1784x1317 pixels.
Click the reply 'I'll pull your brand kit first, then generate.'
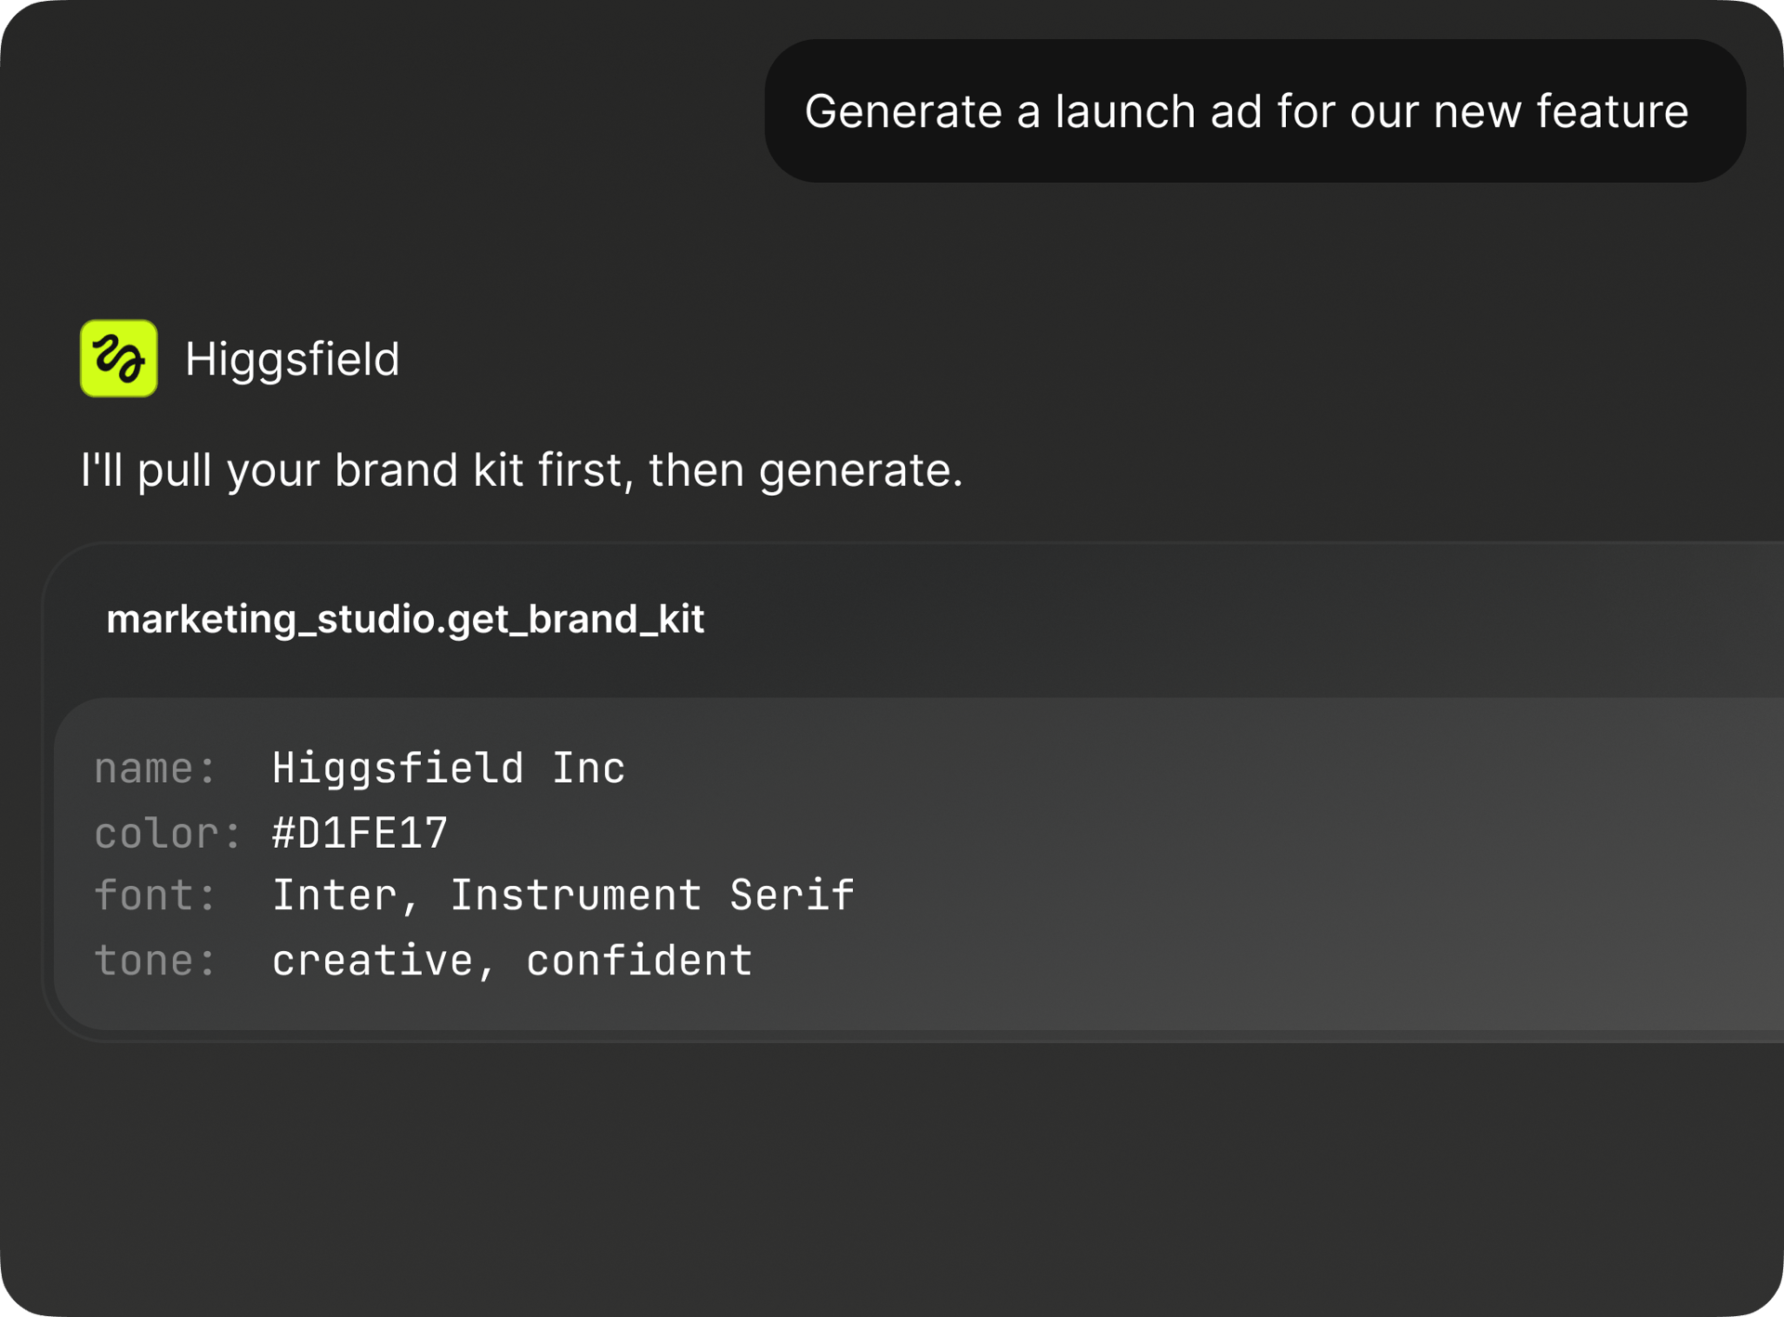pos(521,470)
